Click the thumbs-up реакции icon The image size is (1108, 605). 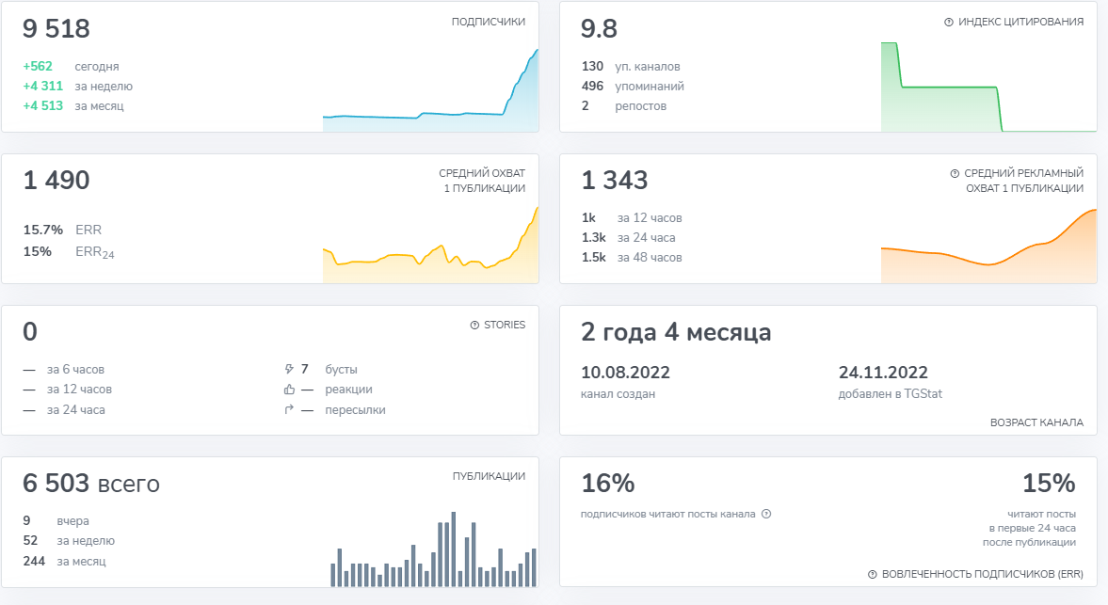tap(288, 388)
